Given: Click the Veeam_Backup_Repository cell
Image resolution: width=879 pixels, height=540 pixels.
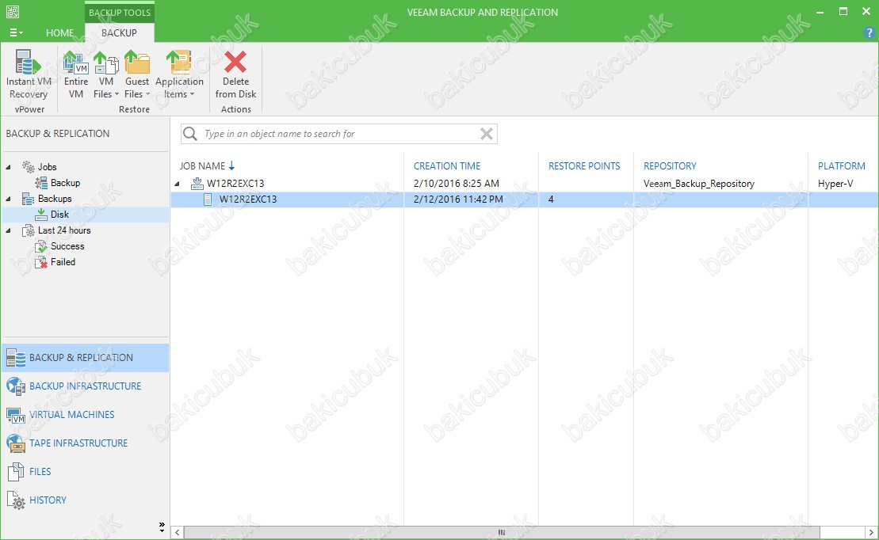Looking at the screenshot, I should [x=698, y=184].
